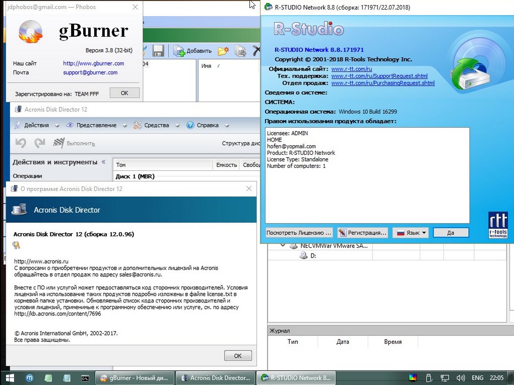This screenshot has height=385, width=514.
Task: Open the Действия menu in Acronis Disk Director
Action: pyautogui.click(x=36, y=125)
